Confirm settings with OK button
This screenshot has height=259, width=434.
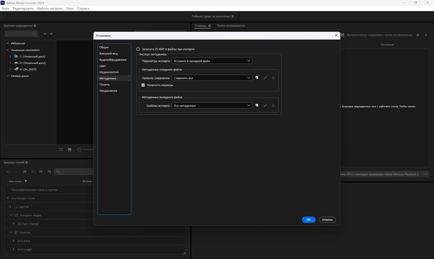(309, 220)
